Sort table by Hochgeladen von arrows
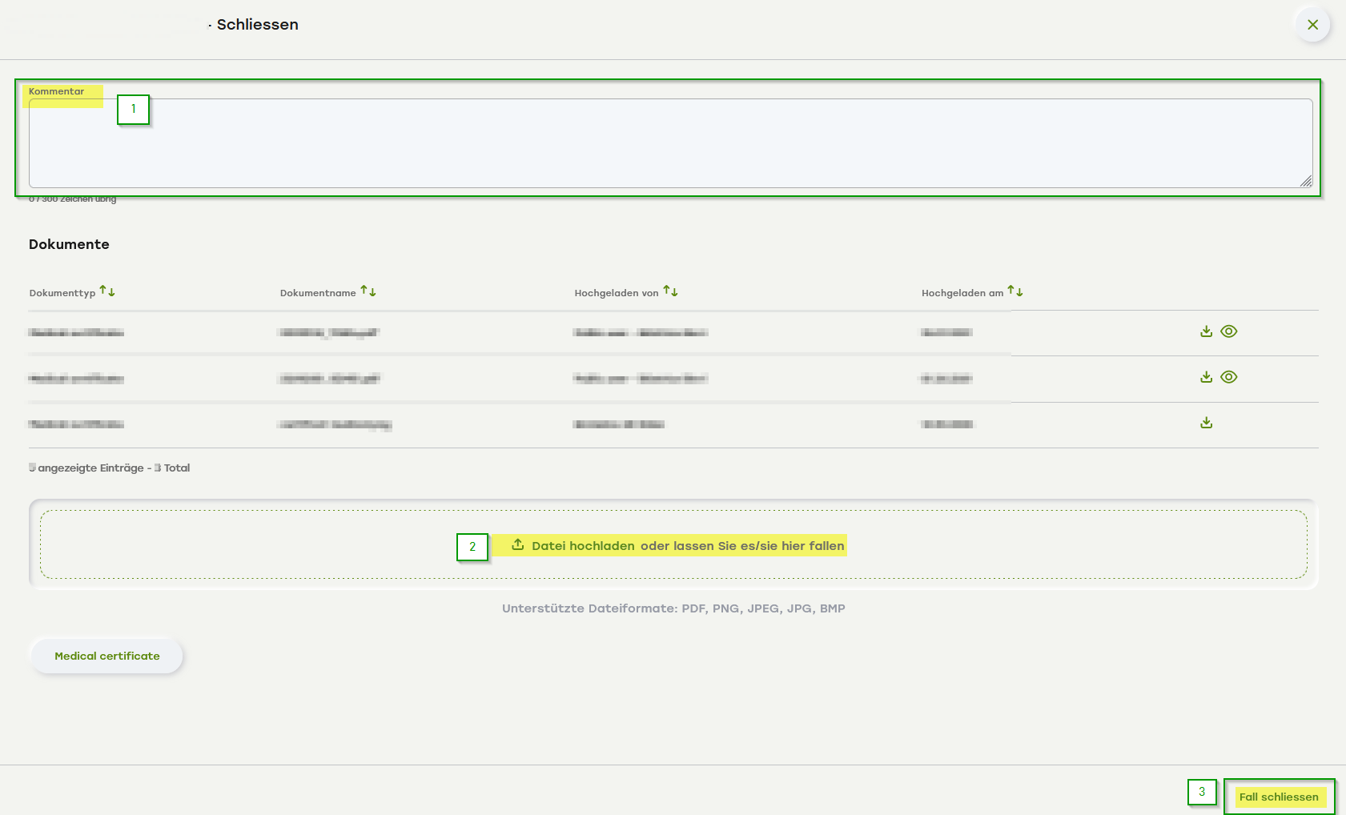Screen dimensions: 1346x815 point(671,291)
